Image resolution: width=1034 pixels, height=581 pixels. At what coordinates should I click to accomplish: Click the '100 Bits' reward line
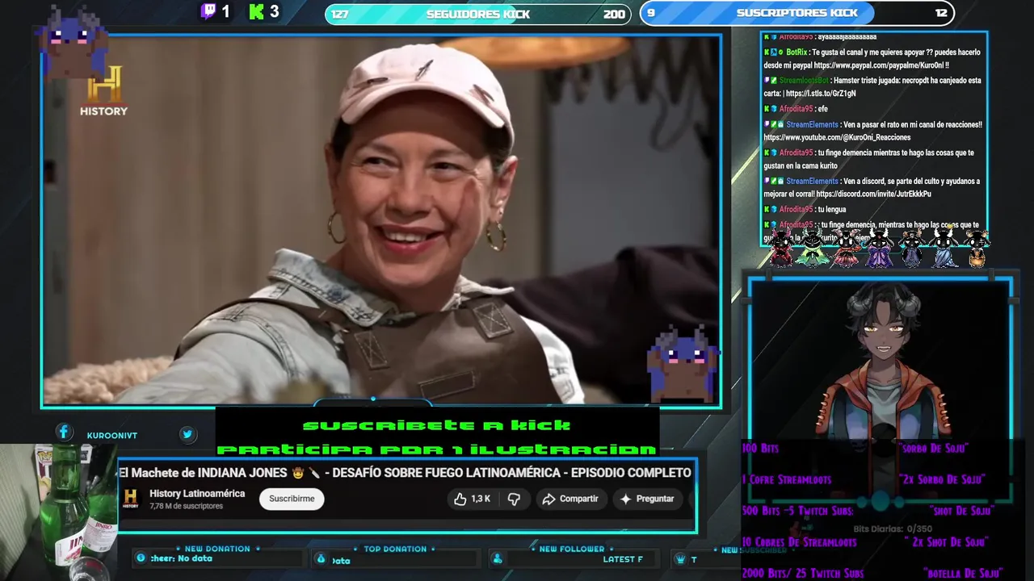click(760, 448)
